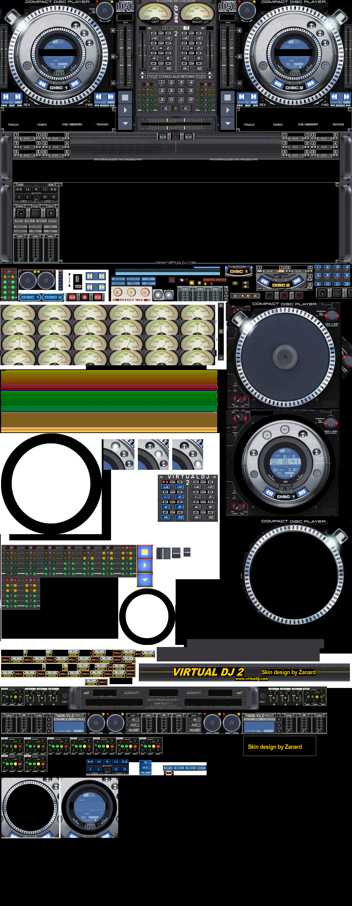Toggle the REMAIN checkbox on the right deck
352x906 pixels.
tap(330, 124)
